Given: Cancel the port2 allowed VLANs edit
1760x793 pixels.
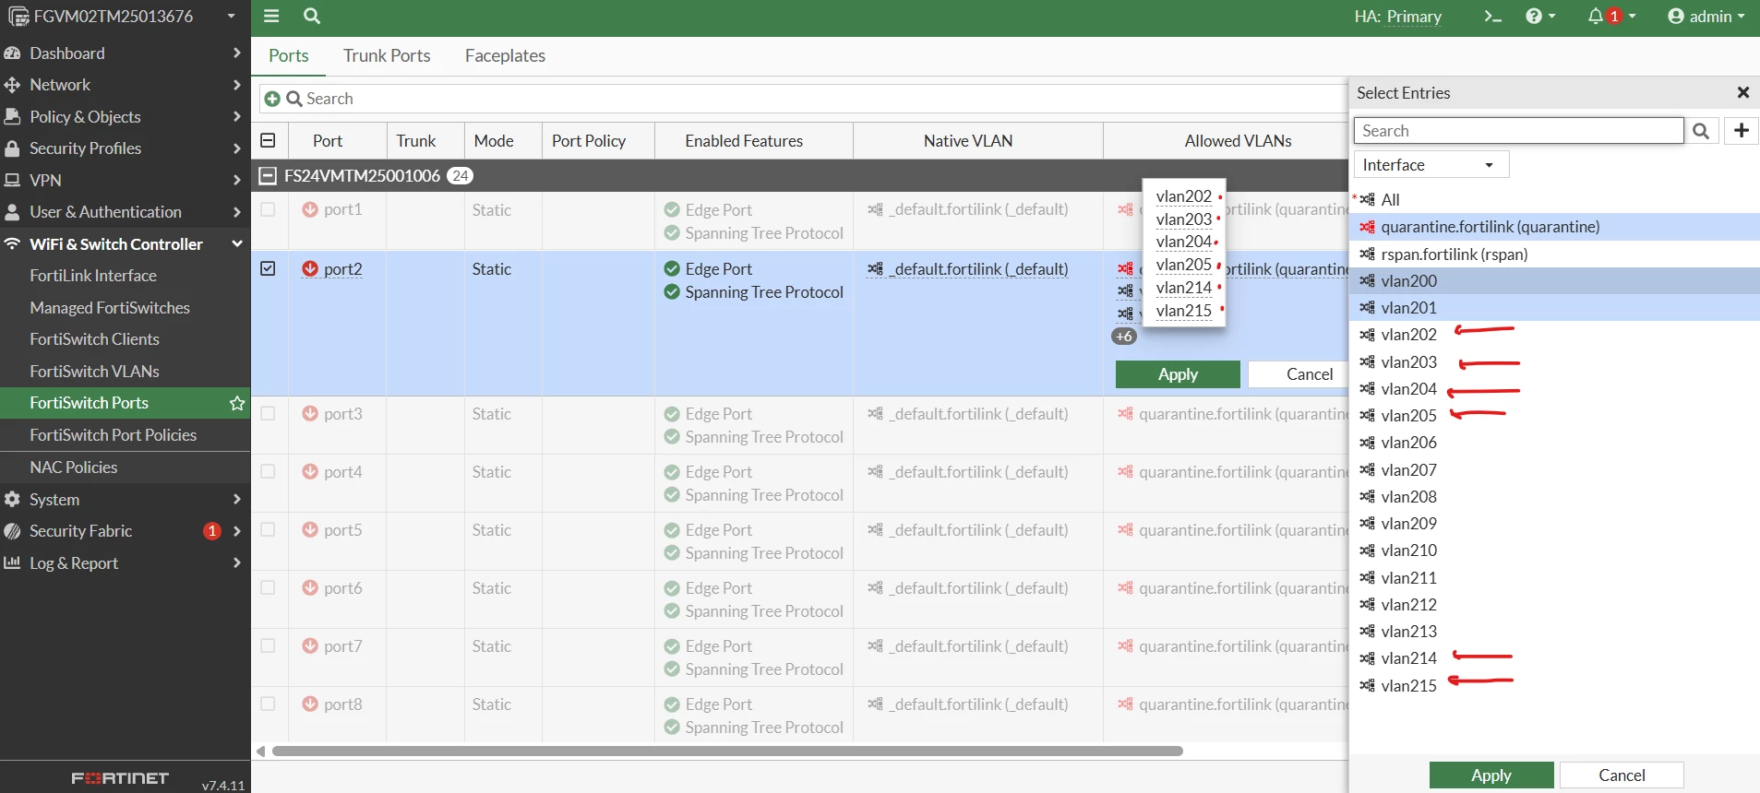Looking at the screenshot, I should tap(1299, 374).
